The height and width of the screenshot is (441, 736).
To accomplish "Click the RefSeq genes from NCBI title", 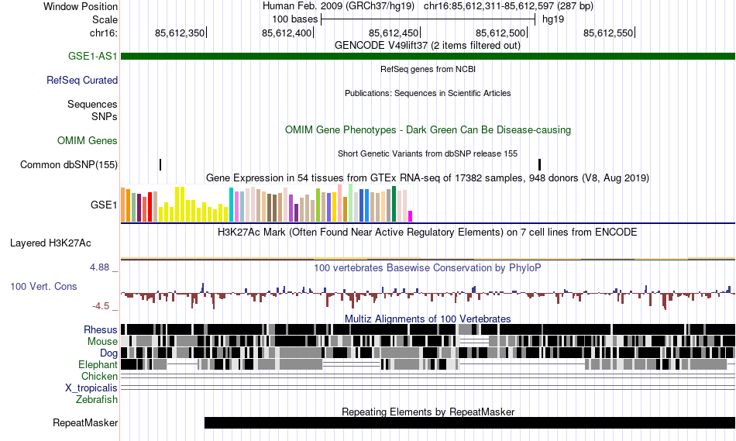I will click(x=428, y=69).
